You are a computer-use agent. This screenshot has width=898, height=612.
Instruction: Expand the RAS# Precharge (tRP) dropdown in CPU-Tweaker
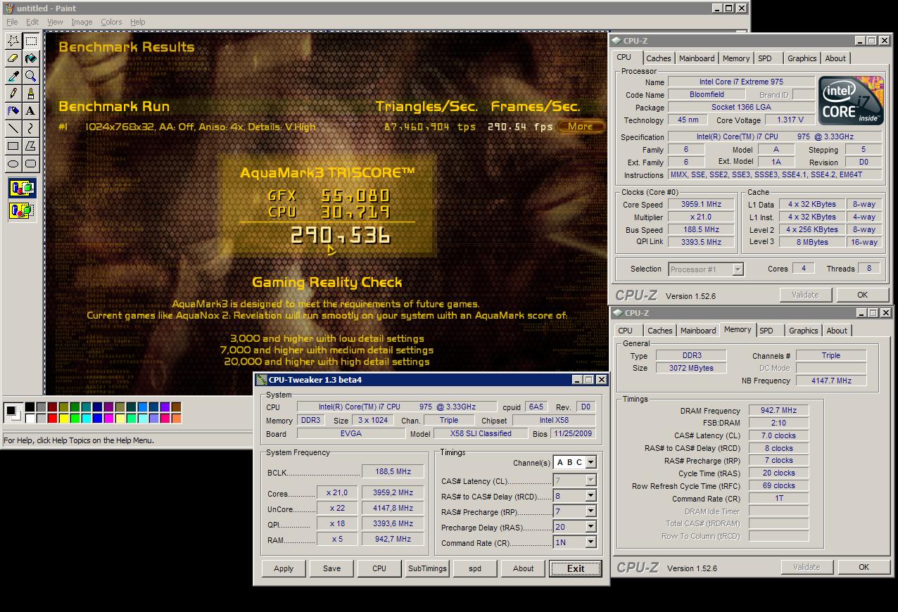[x=590, y=511]
